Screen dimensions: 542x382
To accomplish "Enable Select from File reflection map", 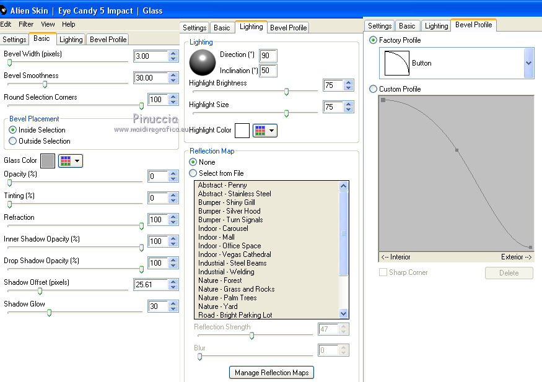I will (193, 173).
